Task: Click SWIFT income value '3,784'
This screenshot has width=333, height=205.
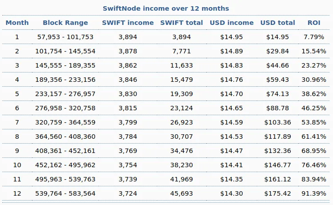Action: pyautogui.click(x=128, y=137)
